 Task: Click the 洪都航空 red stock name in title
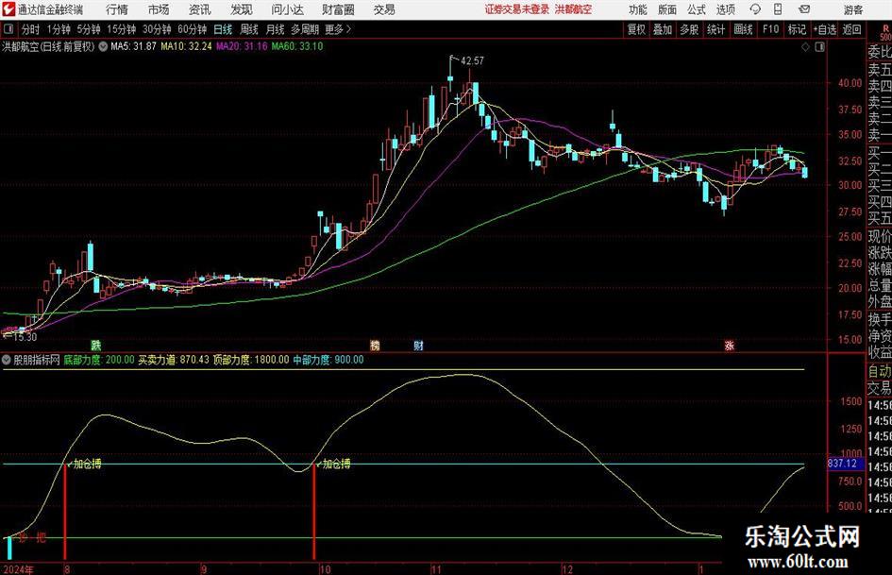pos(573,9)
